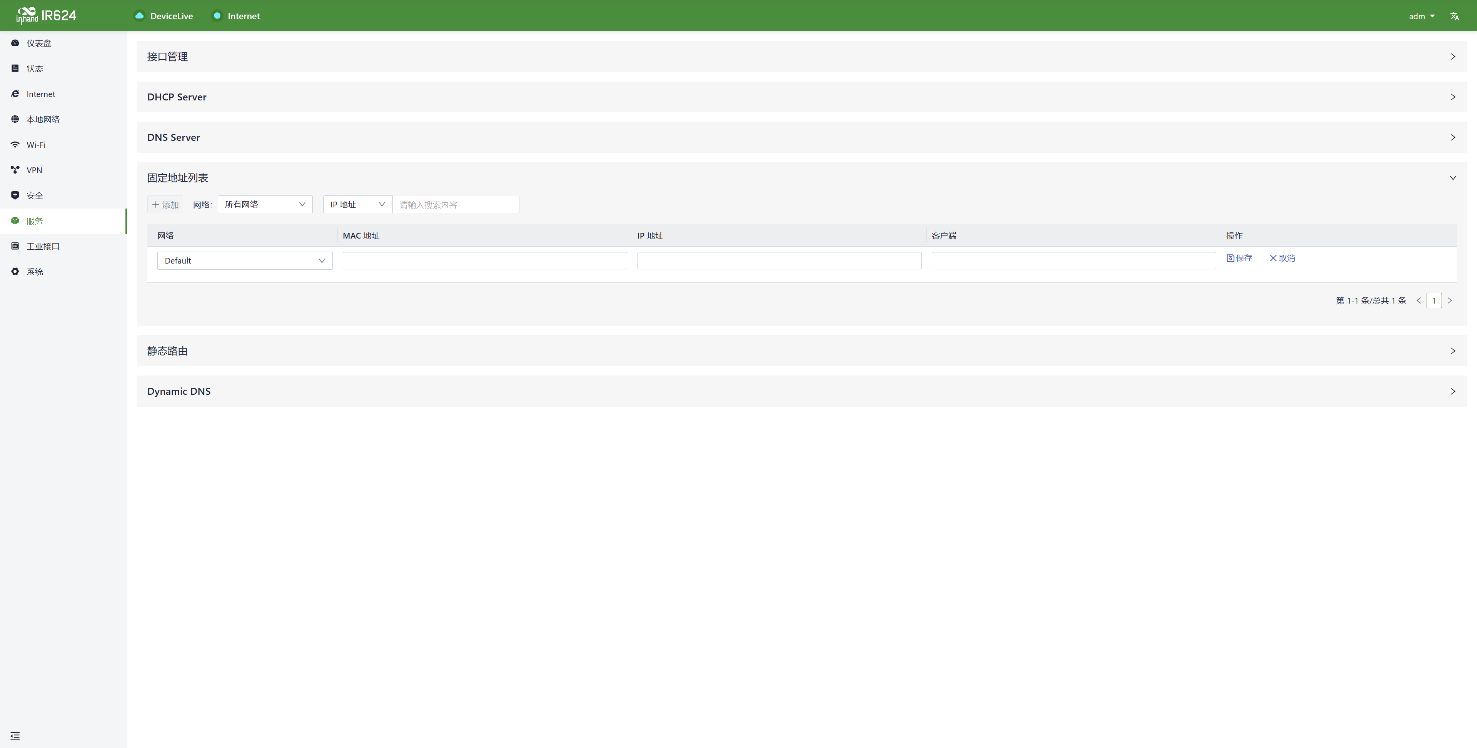The height and width of the screenshot is (748, 1477).
Task: Open the 所有网络 network filter dropdown
Action: coord(265,204)
